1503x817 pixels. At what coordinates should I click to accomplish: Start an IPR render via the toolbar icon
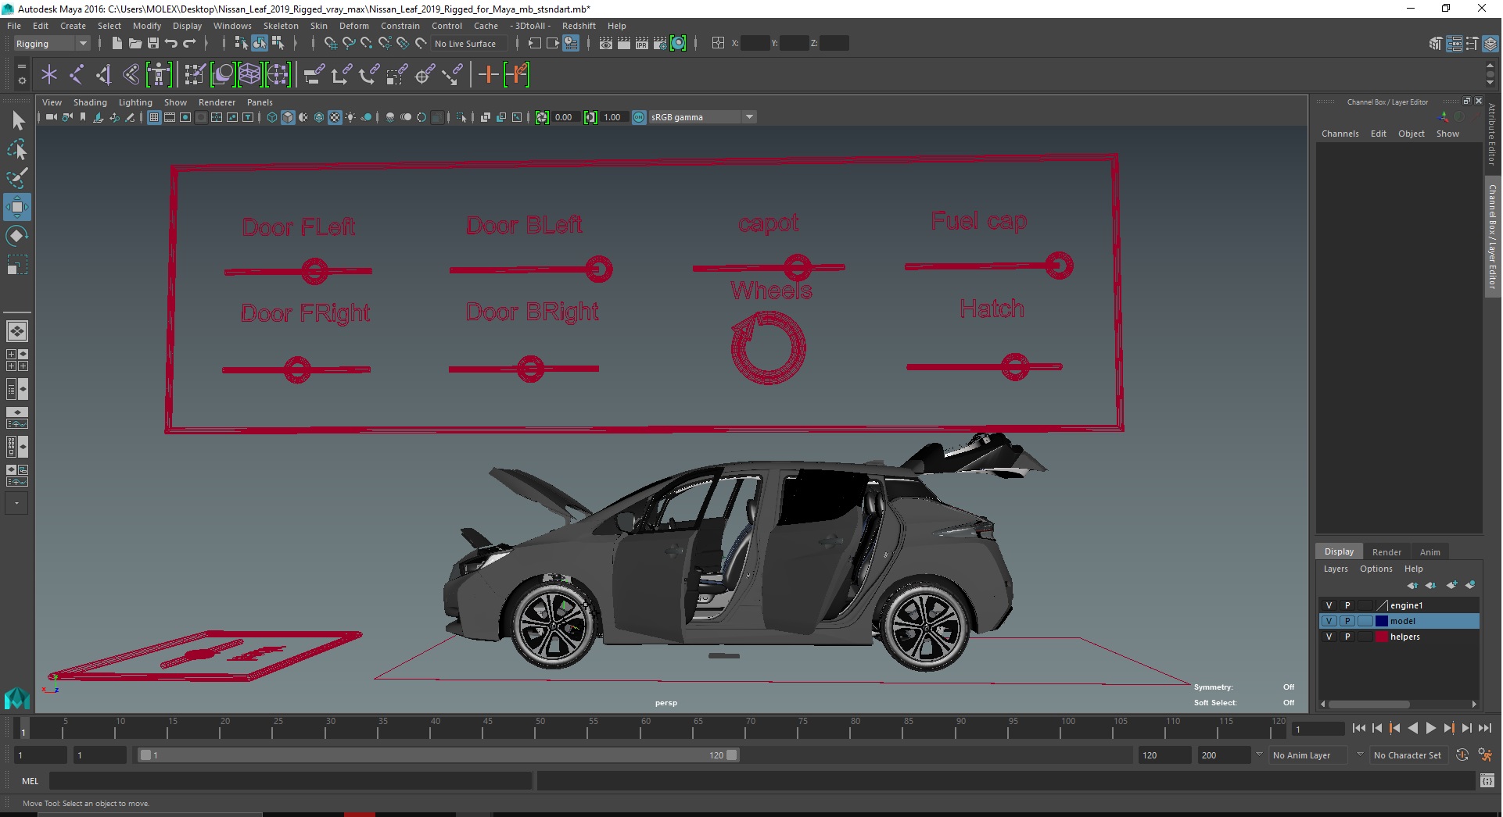click(642, 44)
